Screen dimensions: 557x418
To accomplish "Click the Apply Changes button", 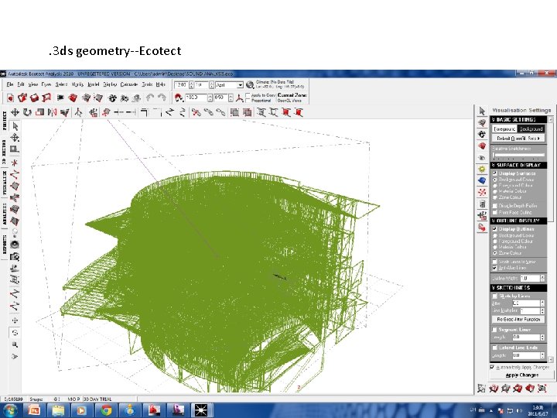I will (522, 375).
